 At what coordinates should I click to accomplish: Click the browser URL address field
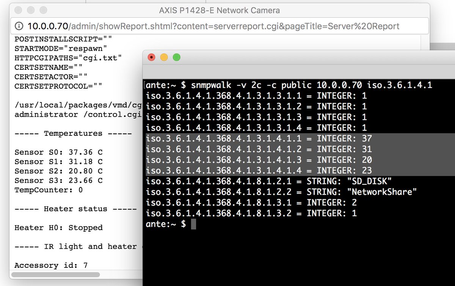[220, 26]
